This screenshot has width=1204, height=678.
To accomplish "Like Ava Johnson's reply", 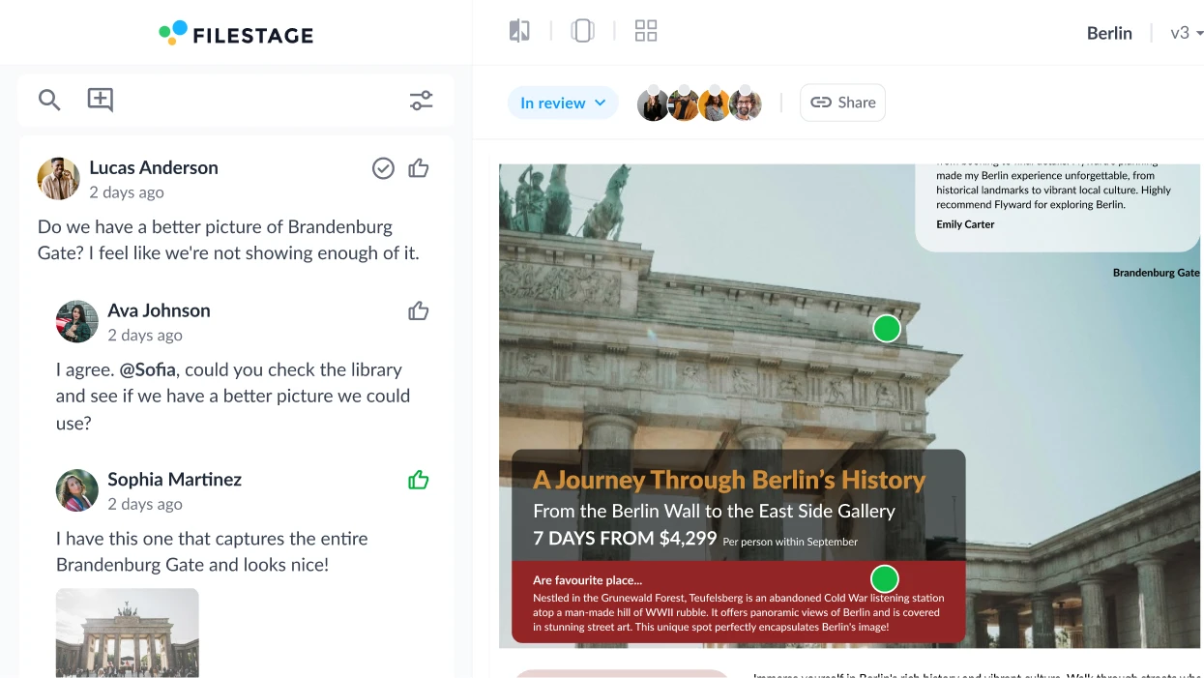I will click(418, 310).
